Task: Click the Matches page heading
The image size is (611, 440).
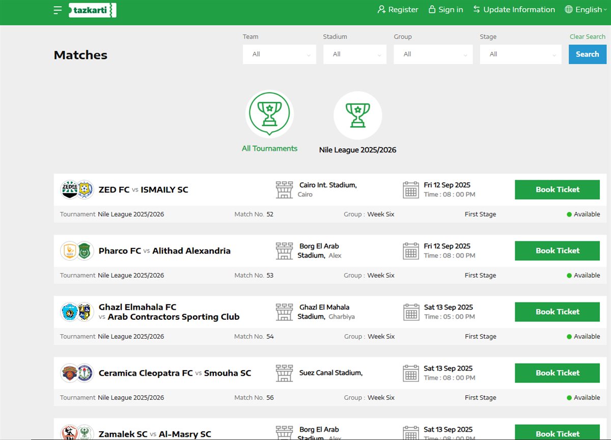Action: coord(80,55)
